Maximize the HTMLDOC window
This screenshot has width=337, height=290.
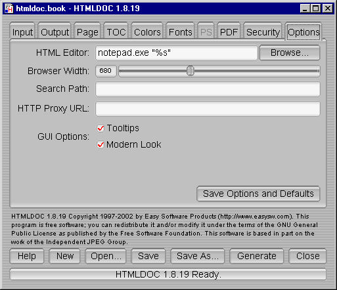point(315,9)
